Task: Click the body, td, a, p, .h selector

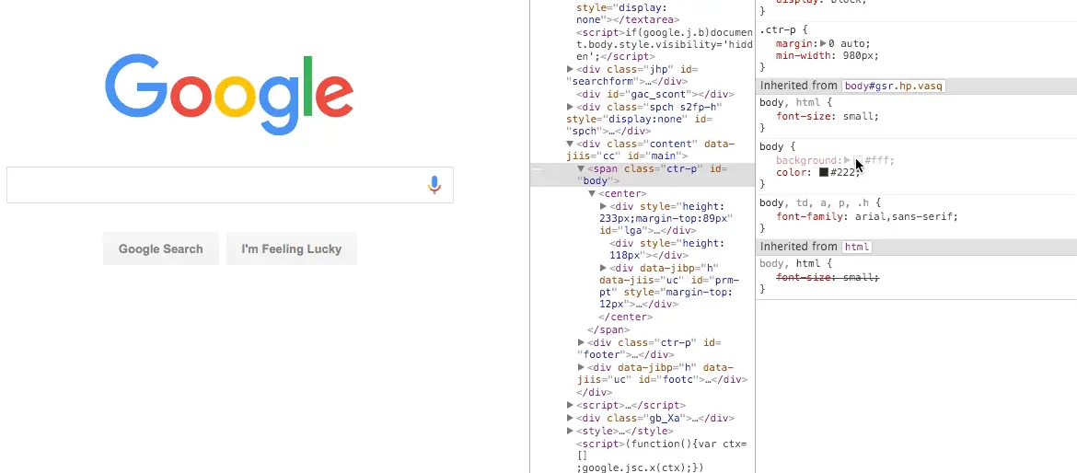Action: [x=816, y=203]
